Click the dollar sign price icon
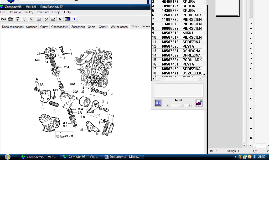269x202 pixels. click(x=60, y=19)
